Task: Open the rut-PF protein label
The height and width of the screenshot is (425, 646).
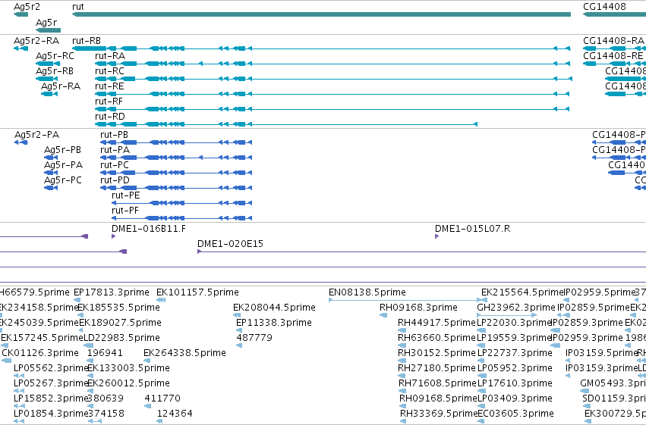Action: [125, 211]
